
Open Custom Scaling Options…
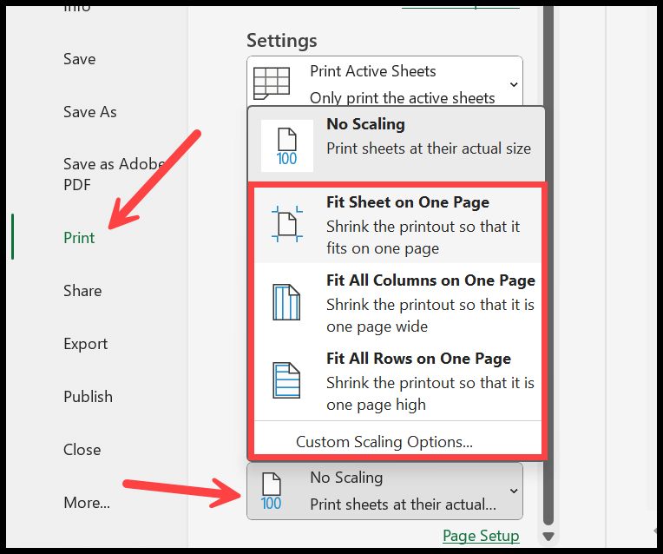pyautogui.click(x=384, y=442)
